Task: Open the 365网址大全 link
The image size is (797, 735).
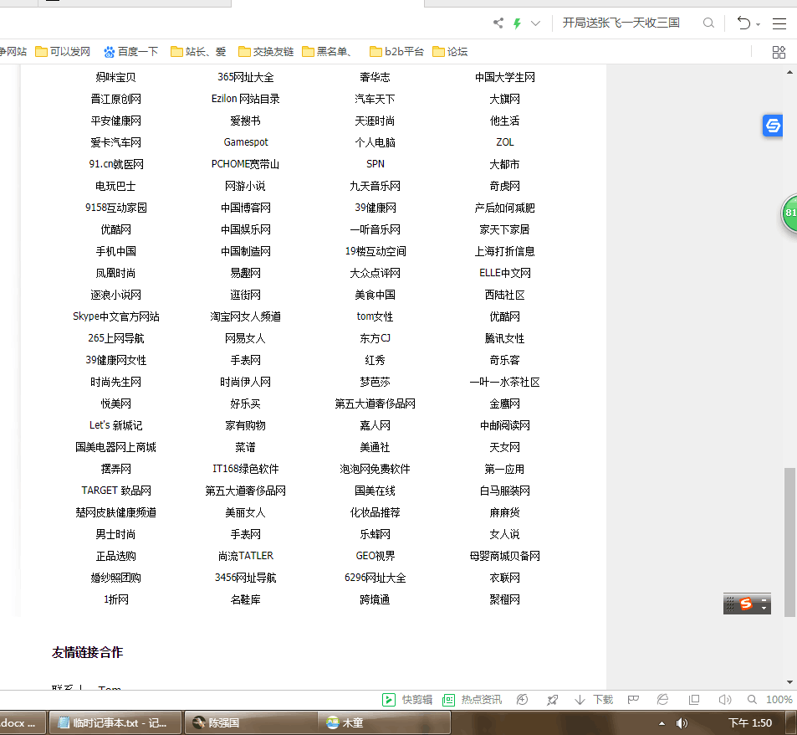Action: pyautogui.click(x=246, y=77)
